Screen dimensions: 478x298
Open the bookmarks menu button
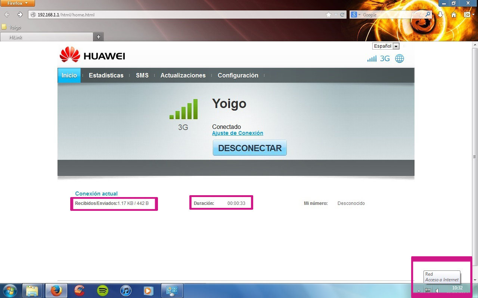(468, 15)
